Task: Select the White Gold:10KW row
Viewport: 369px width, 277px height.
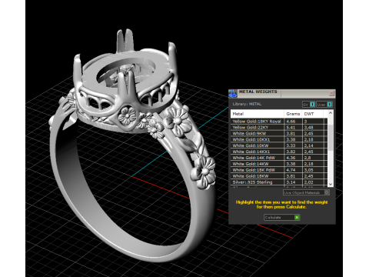Action: 279,145
